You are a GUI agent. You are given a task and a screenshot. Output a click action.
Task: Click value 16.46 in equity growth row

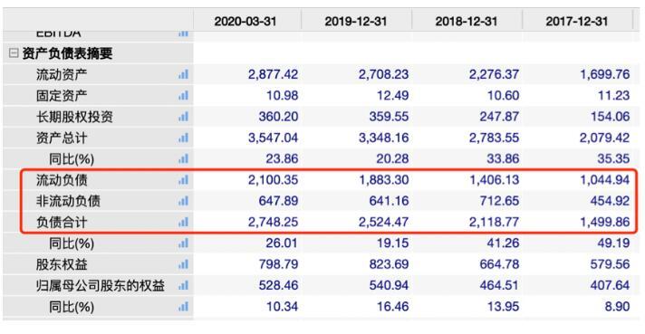click(393, 307)
